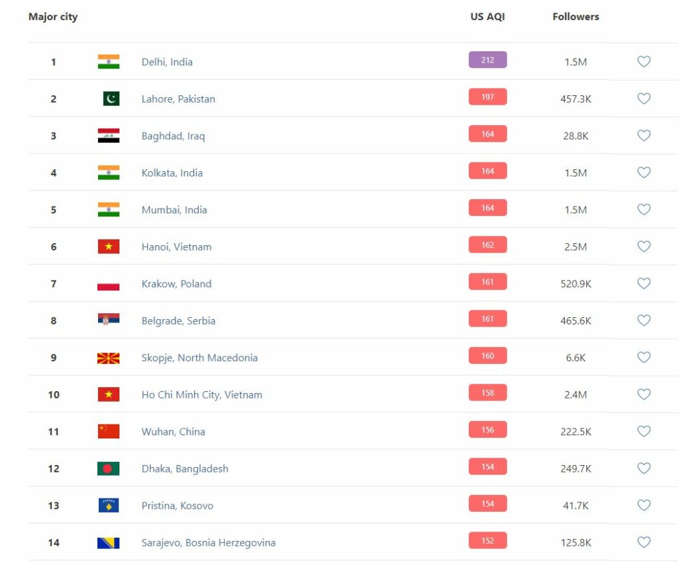Click the Followers column header
The width and height of the screenshot is (683, 563).
(x=576, y=17)
